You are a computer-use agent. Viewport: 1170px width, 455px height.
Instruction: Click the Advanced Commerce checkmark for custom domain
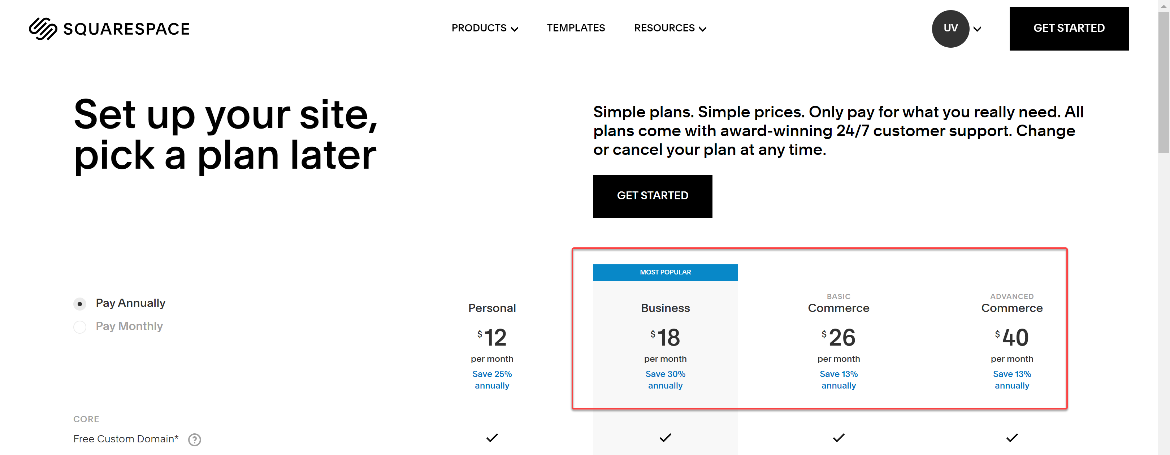[1011, 437]
